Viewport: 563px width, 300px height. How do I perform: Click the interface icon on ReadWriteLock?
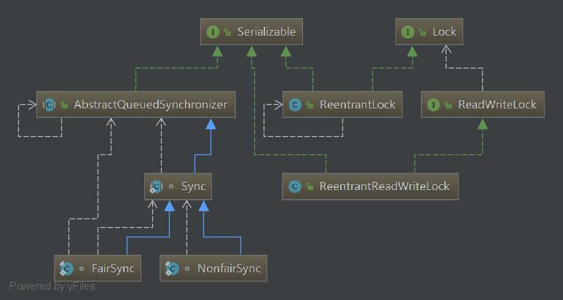[434, 105]
